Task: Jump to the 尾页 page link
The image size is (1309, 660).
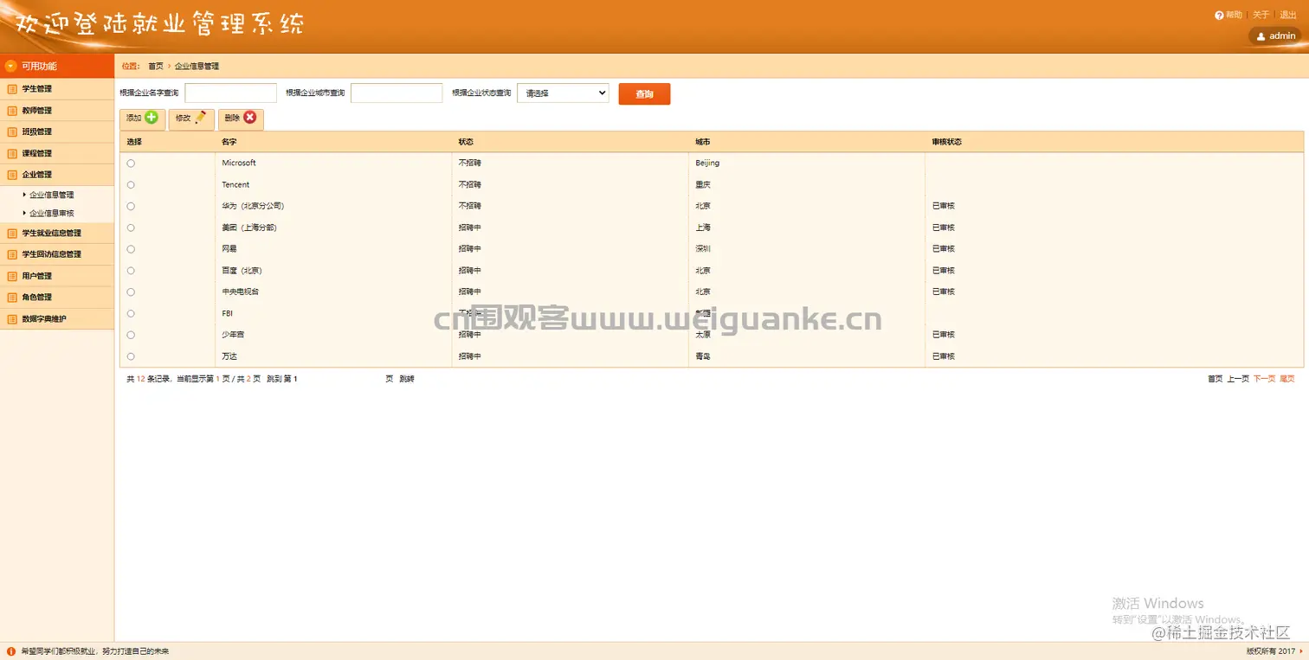Action: click(1287, 379)
